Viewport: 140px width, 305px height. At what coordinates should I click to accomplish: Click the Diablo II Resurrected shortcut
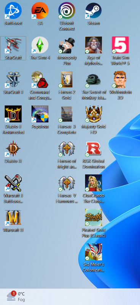[13, 114]
